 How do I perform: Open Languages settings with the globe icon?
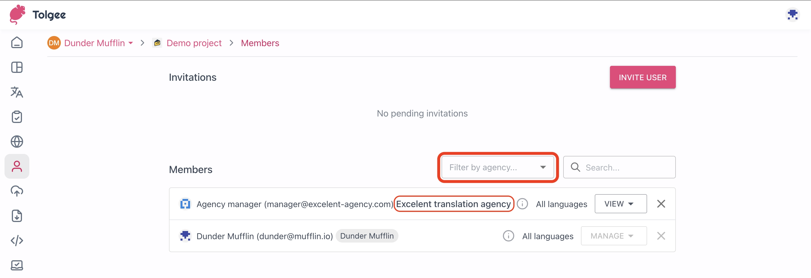(x=17, y=142)
